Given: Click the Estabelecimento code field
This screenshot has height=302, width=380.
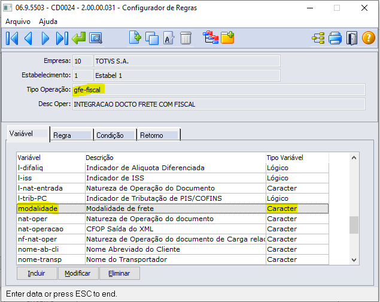Looking at the screenshot, I should [x=83, y=75].
